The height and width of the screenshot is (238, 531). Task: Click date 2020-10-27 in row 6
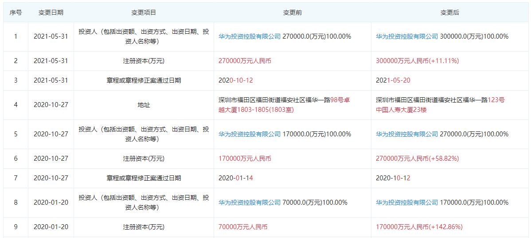pos(51,159)
